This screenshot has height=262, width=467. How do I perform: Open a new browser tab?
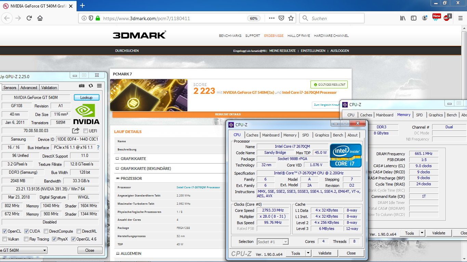tap(82, 5)
